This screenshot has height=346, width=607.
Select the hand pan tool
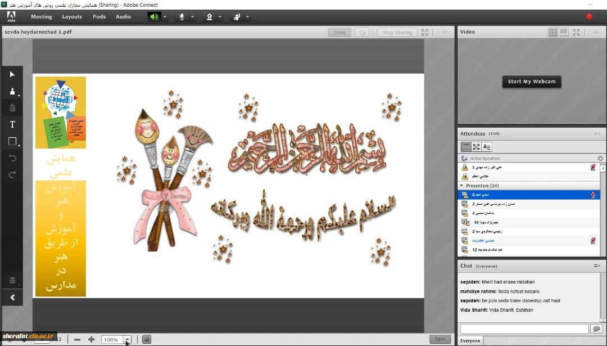point(146,339)
